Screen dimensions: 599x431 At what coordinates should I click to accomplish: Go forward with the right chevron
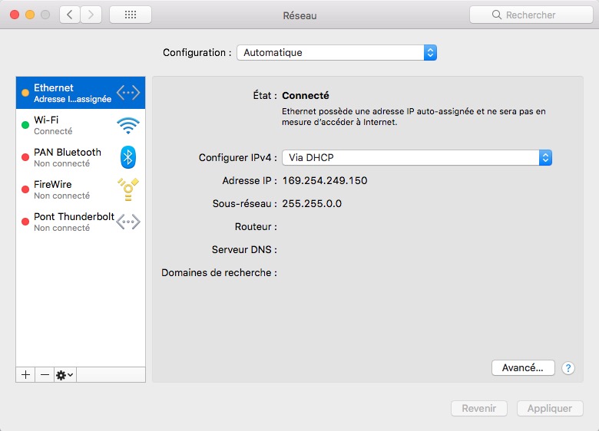click(91, 15)
